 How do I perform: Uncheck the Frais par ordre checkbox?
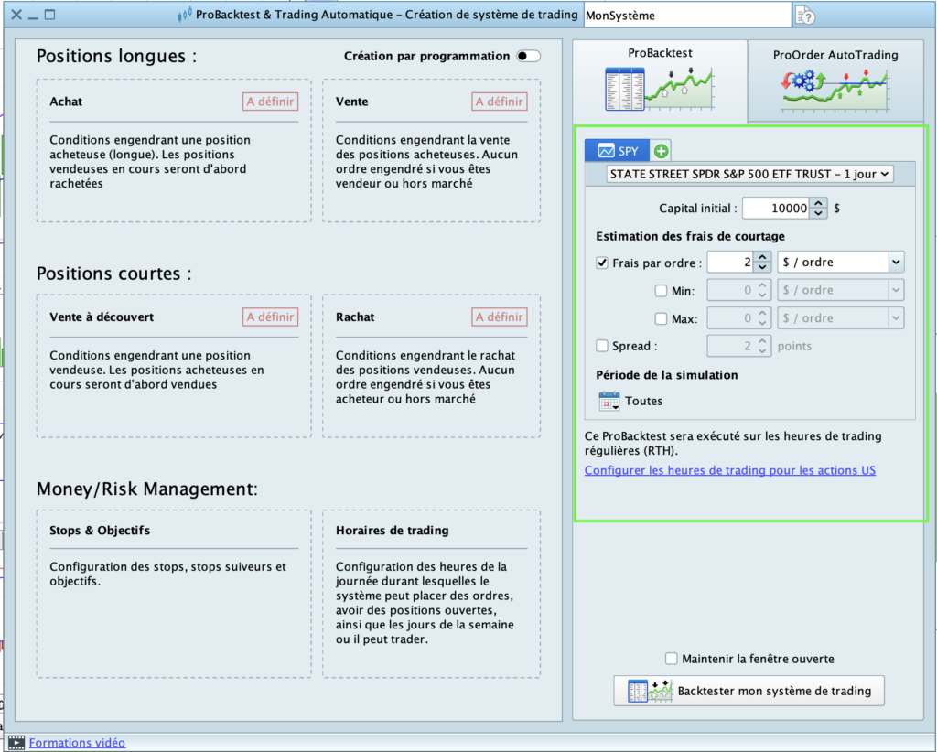602,263
